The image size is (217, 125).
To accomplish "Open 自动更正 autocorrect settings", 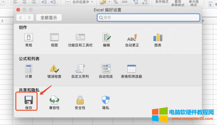I will pos(132,40).
